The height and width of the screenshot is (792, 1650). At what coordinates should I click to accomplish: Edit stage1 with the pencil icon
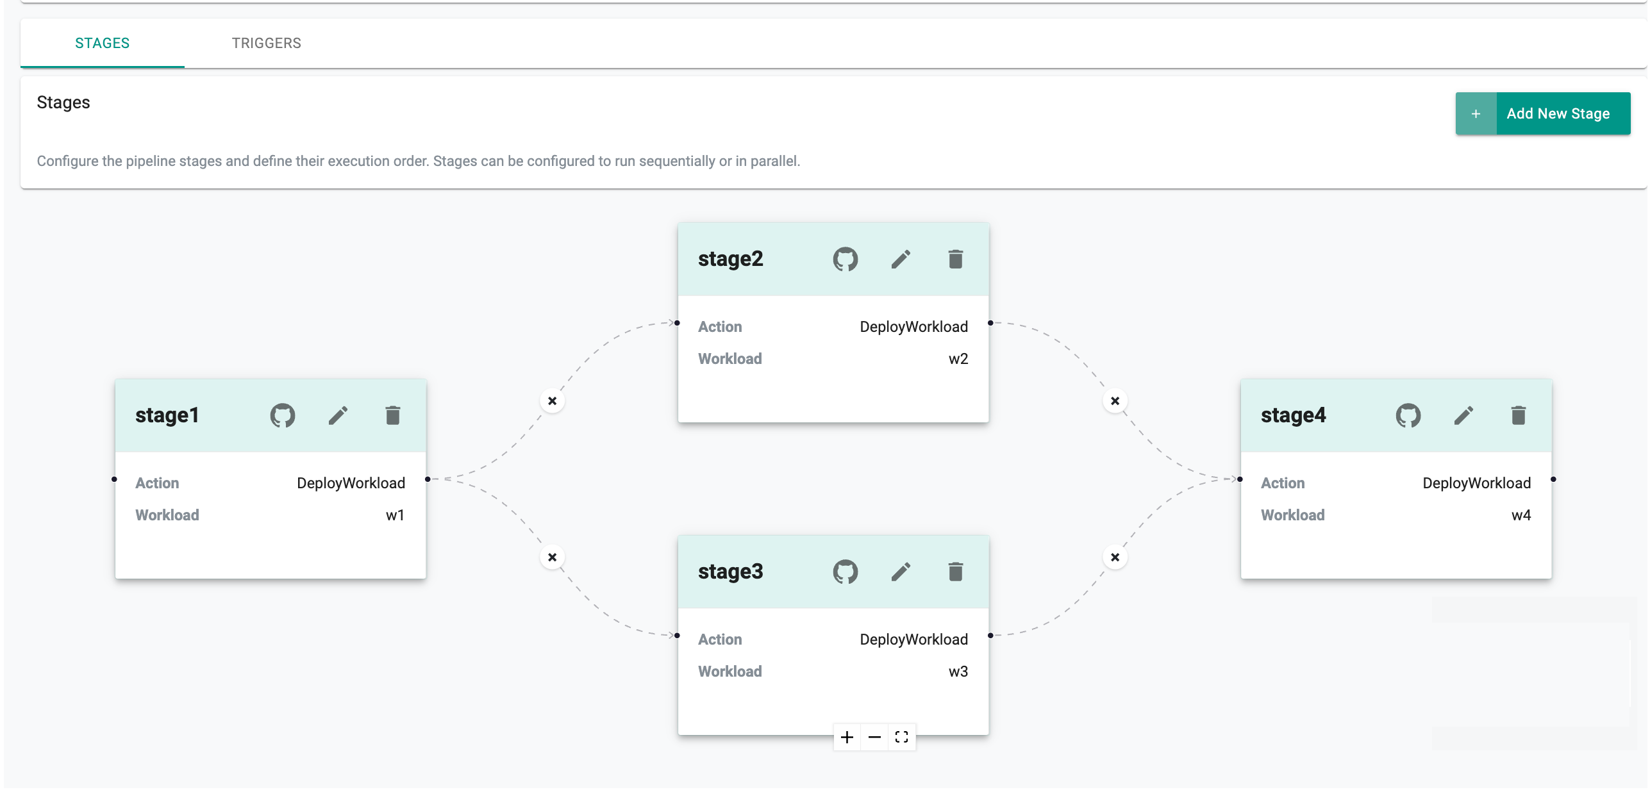338,416
